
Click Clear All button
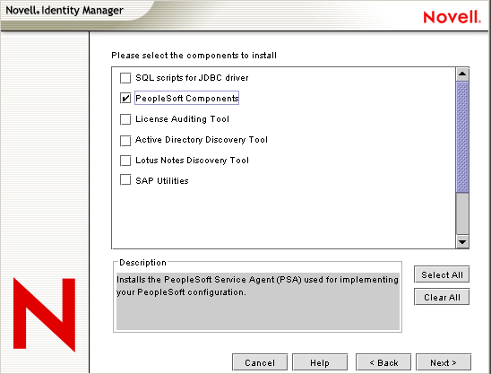[442, 297]
